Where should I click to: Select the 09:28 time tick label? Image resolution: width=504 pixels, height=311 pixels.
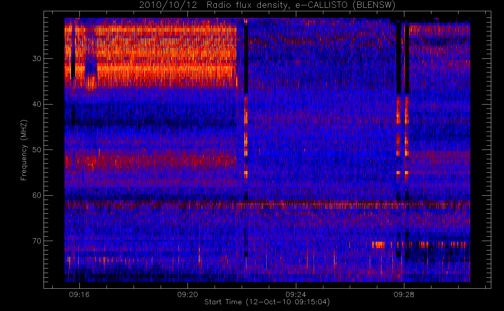(x=404, y=295)
